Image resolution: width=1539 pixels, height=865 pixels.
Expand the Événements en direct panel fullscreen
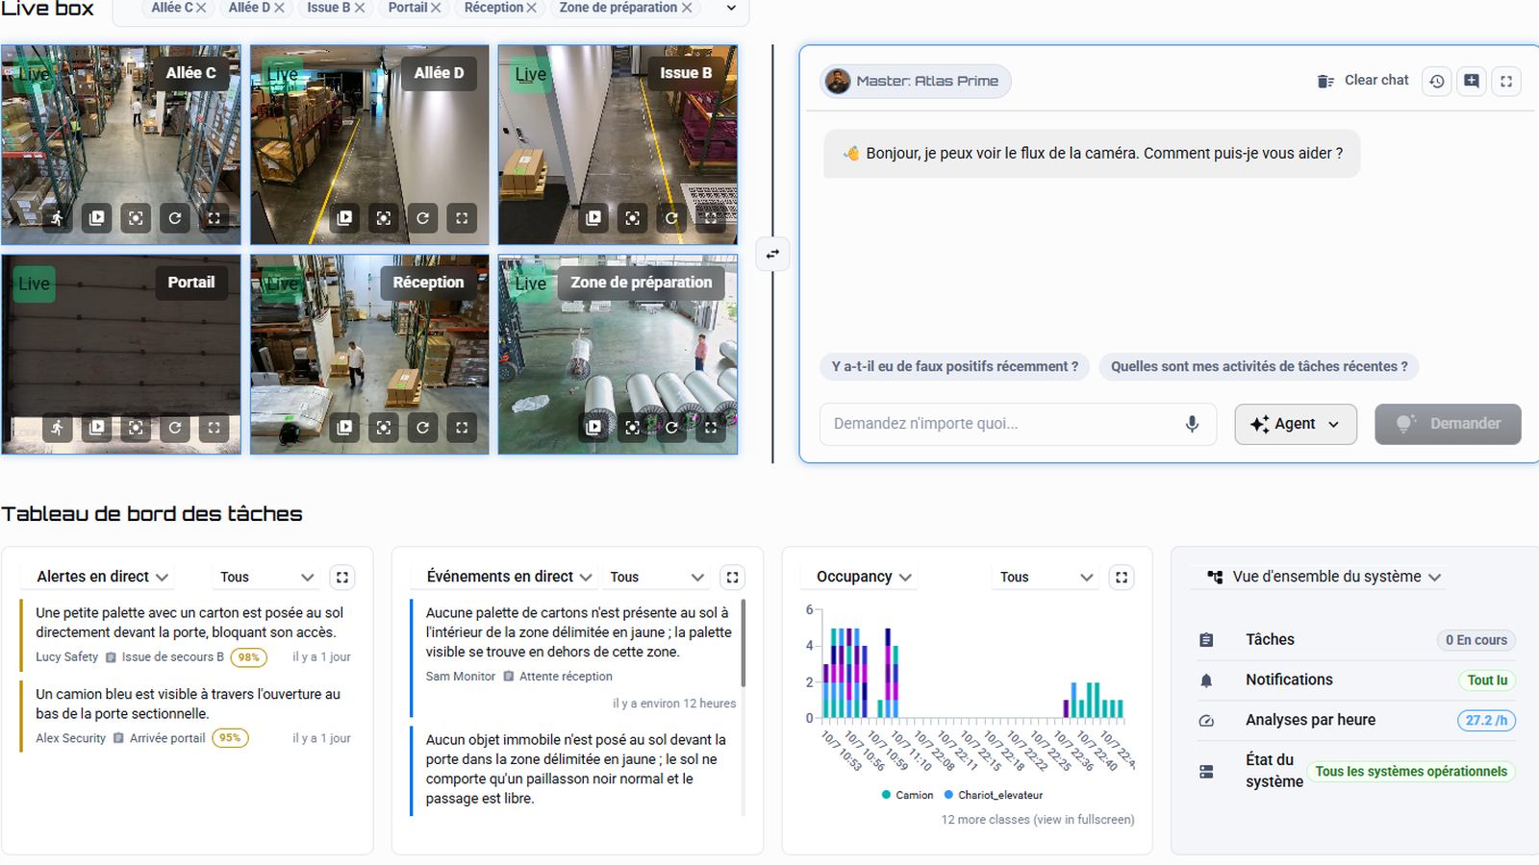click(732, 577)
